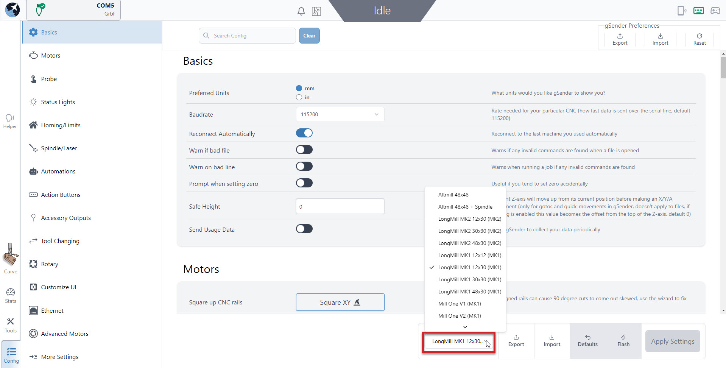Viewport: 726px width, 368px height.
Task: Choose LongMill MK2 12x30 (MK2) profile
Action: [x=465, y=219]
